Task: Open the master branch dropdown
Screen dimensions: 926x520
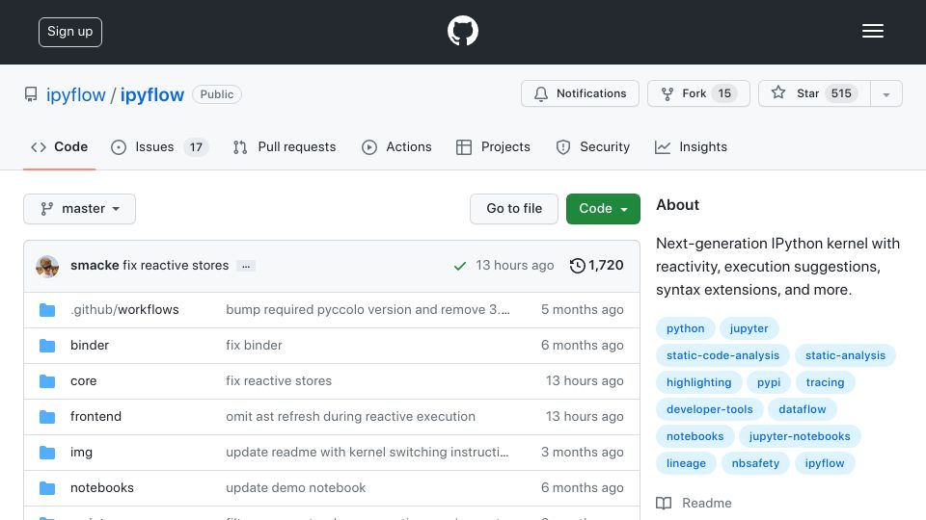Action: (80, 209)
